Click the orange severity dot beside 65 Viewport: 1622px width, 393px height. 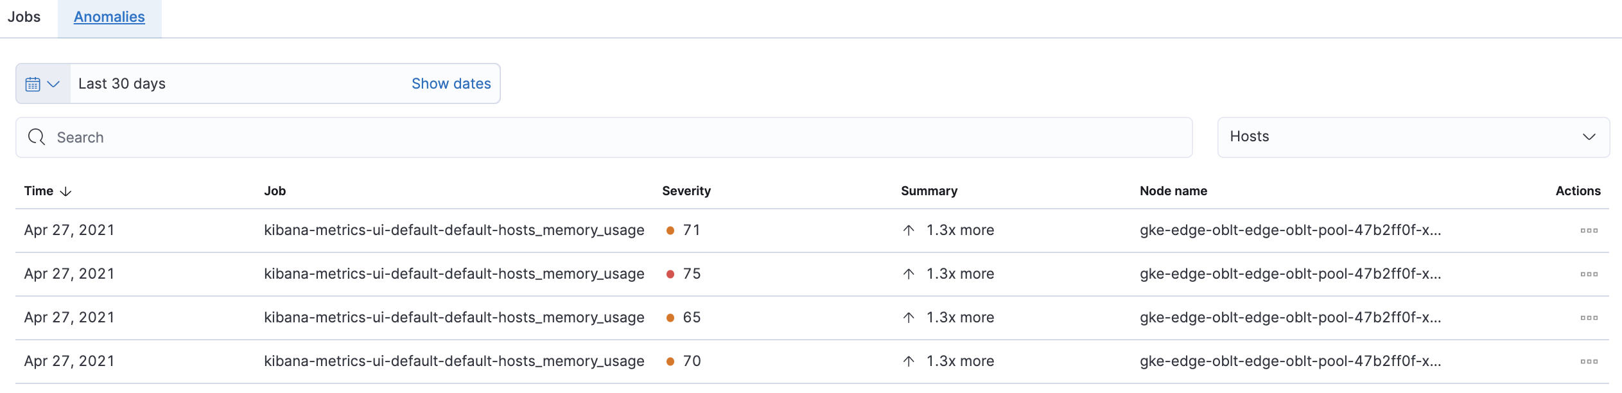click(x=670, y=318)
